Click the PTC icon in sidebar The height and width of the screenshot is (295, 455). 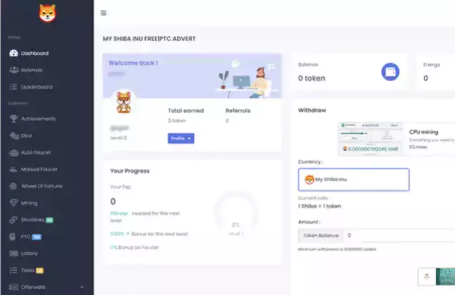[12, 237]
